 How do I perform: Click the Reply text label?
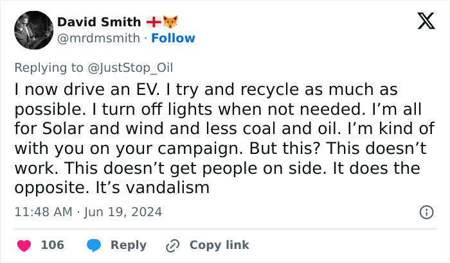point(128,245)
